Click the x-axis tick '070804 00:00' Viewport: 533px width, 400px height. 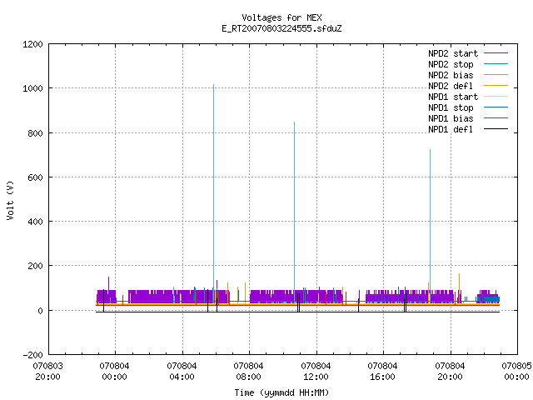tap(115, 372)
